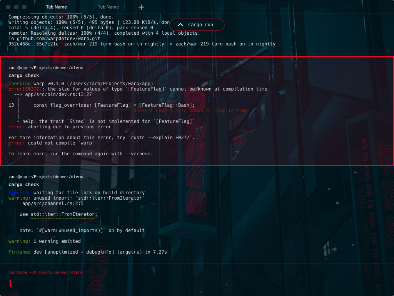
Task: Open the app/src/bin/dev.rs:13:27 file path
Action: [x=58, y=94]
